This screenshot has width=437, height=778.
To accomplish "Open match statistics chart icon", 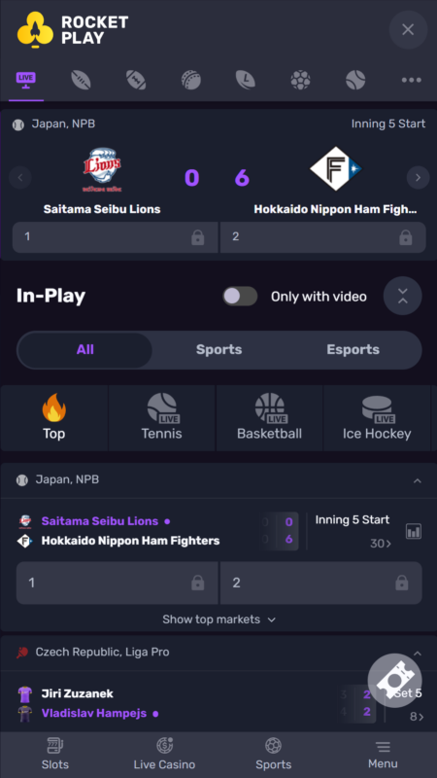I will 414,531.
